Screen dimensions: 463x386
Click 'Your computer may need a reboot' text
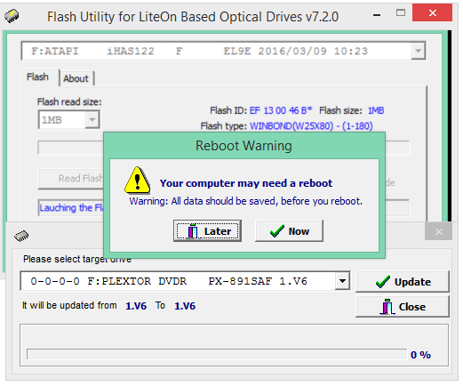point(246,183)
